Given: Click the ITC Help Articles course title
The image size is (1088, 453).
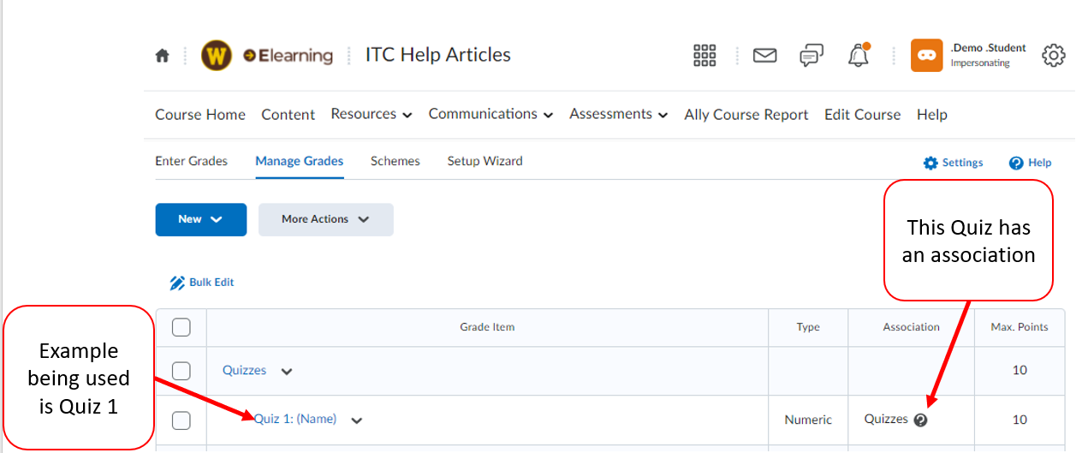Looking at the screenshot, I should [x=438, y=55].
